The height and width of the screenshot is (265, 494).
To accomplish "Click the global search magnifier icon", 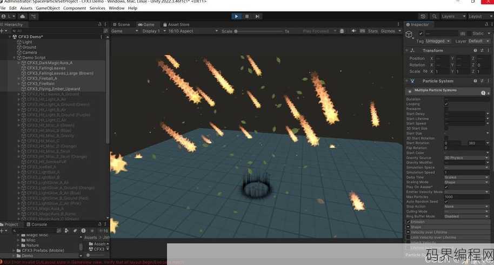I will pyautogui.click(x=435, y=16).
